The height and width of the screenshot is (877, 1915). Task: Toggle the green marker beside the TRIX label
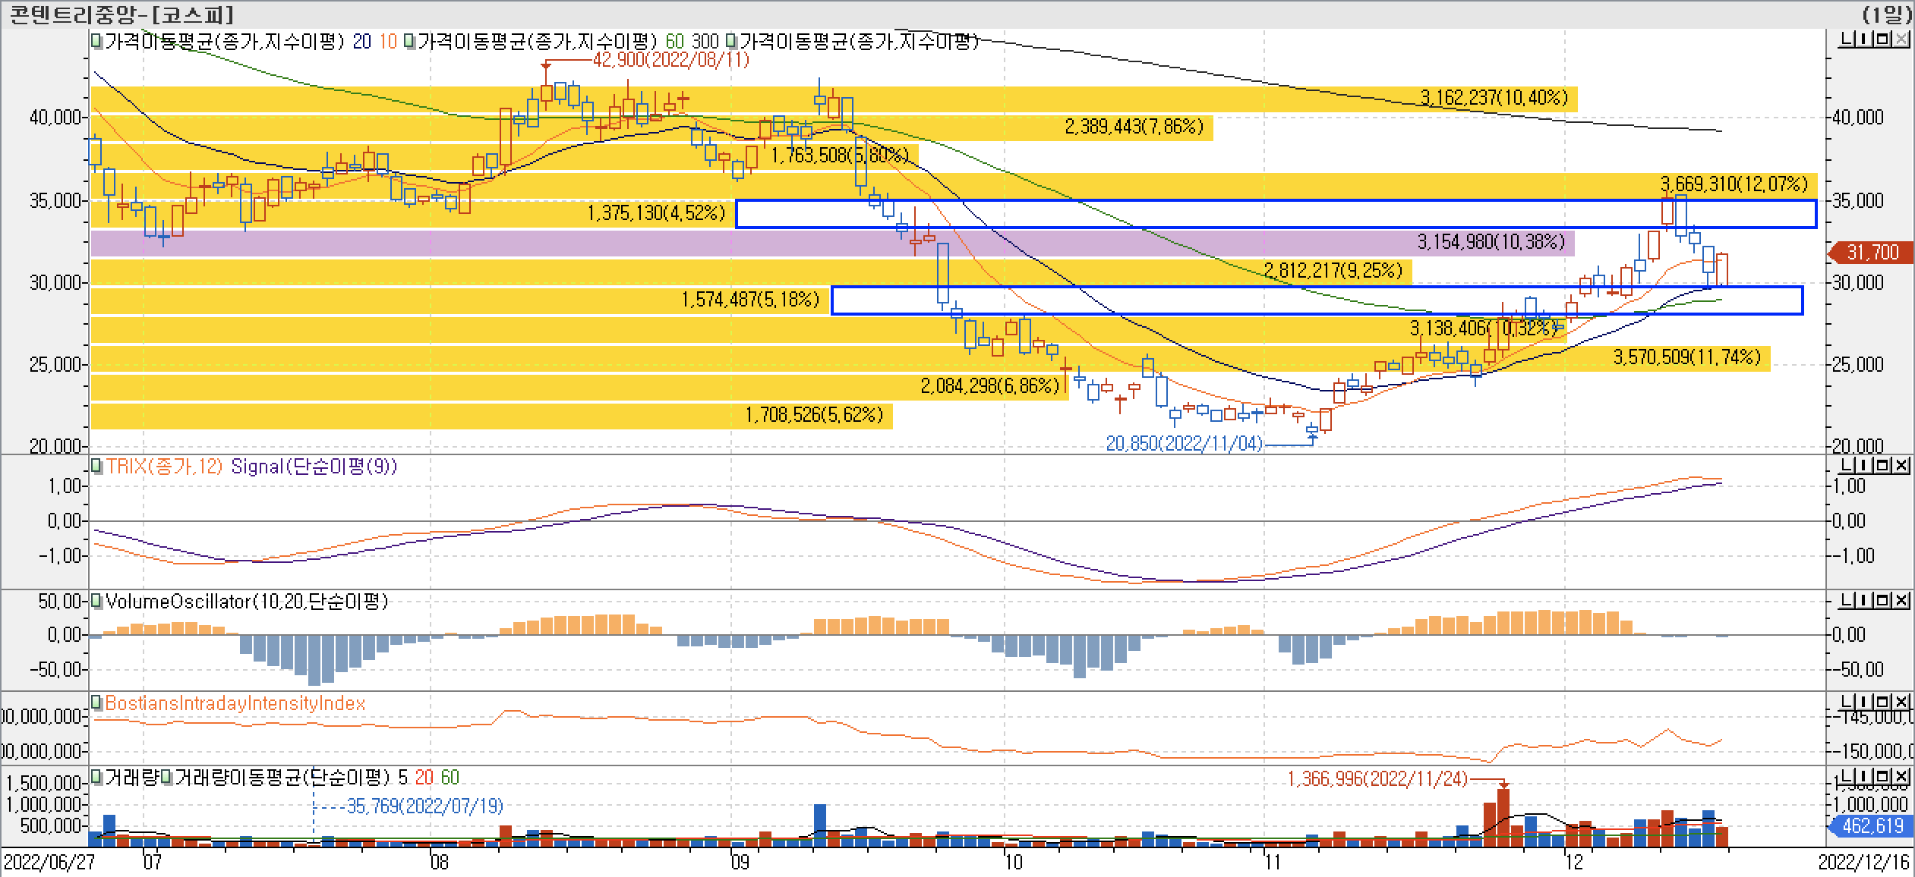(96, 466)
